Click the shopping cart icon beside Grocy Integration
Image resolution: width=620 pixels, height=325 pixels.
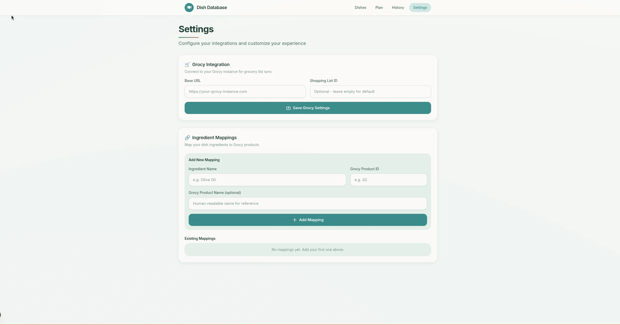pyautogui.click(x=187, y=65)
